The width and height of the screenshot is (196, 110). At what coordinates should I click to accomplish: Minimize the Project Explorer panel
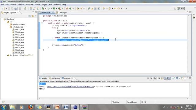pos(33,12)
